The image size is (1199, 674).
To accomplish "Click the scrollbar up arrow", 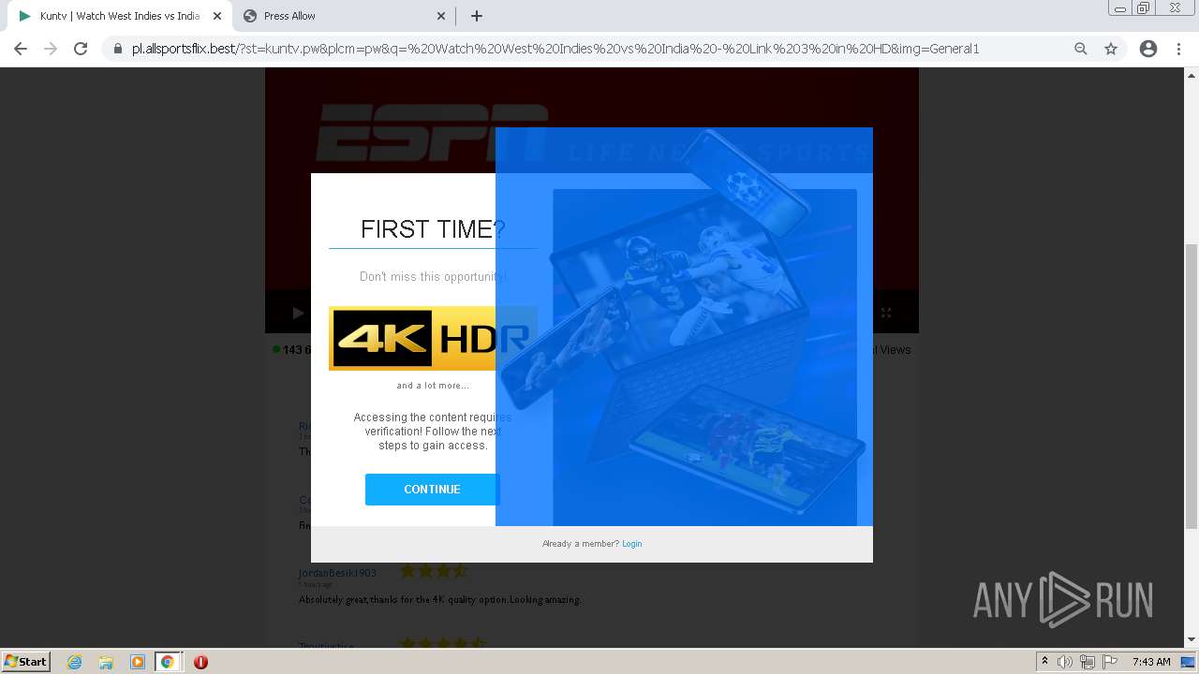I will 1191,75.
